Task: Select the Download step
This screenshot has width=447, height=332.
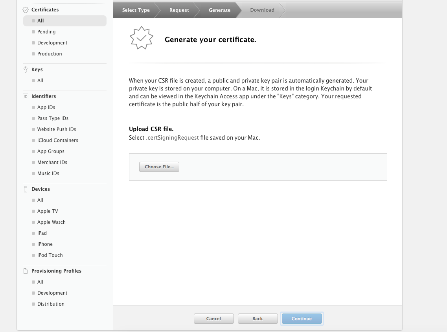Action: pyautogui.click(x=262, y=10)
